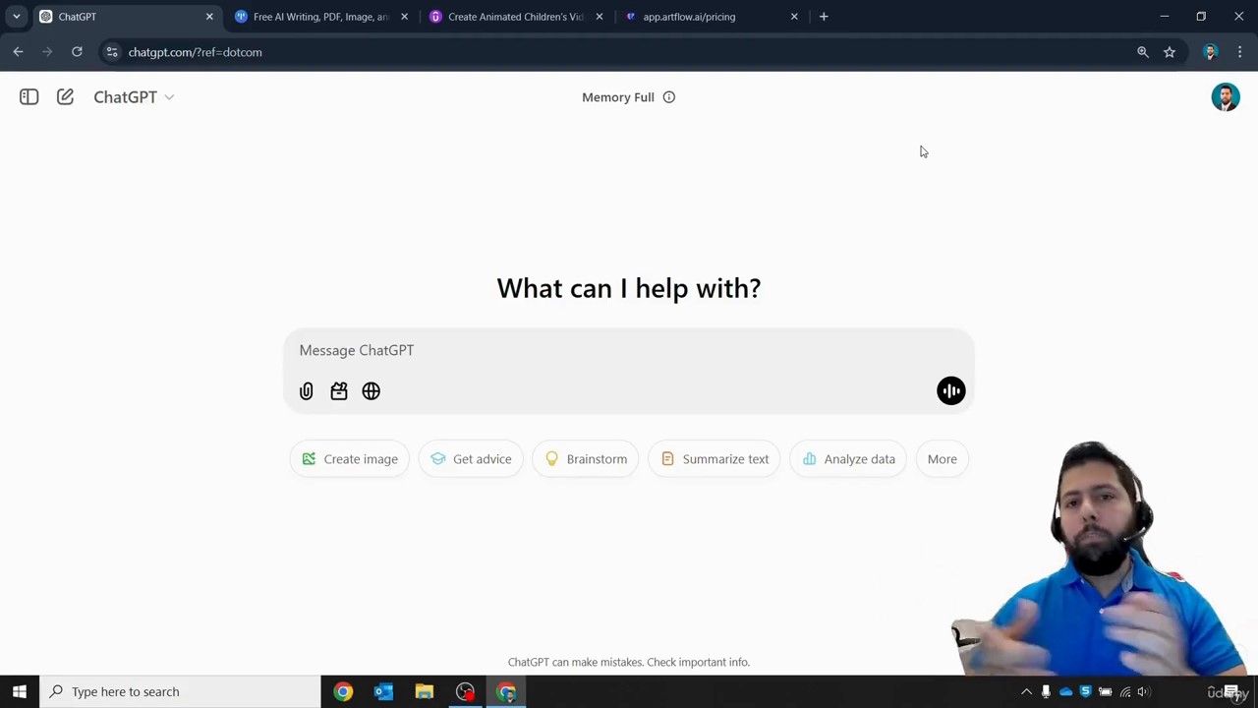Expand the ChatGPT model selector dropdown
Viewport: 1258px width, 708px height.
click(x=134, y=96)
